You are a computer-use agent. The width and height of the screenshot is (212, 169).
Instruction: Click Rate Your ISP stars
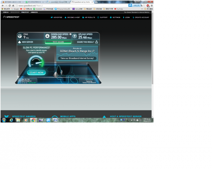pos(23,83)
